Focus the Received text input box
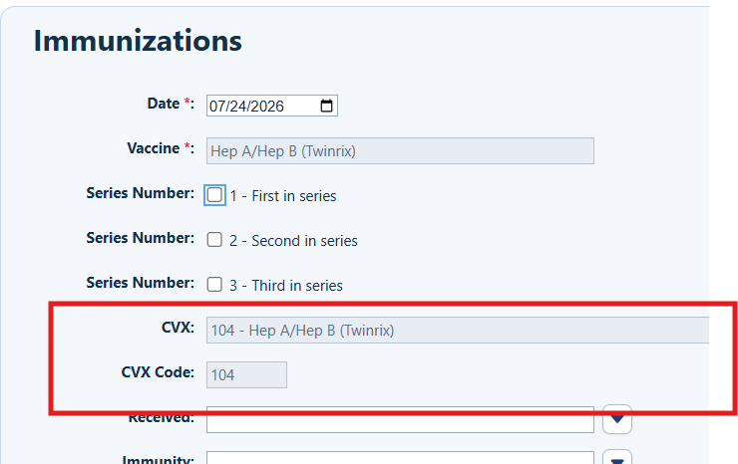The width and height of the screenshot is (738, 464). [x=400, y=419]
